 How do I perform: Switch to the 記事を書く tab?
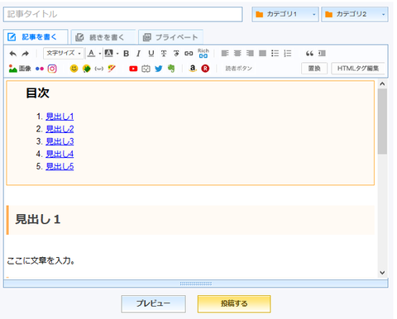point(36,37)
